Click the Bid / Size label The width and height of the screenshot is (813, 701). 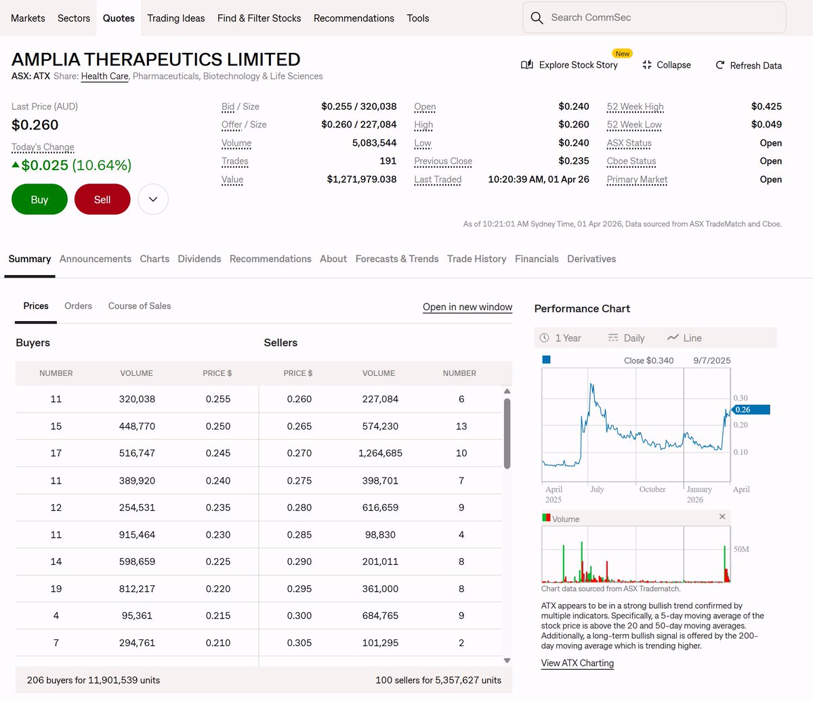point(241,106)
